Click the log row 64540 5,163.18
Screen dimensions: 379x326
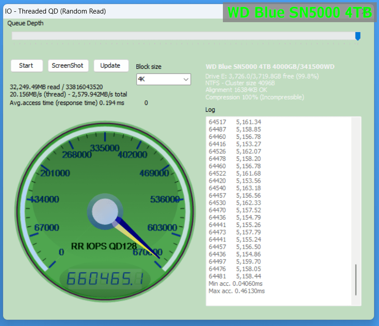pos(235,188)
